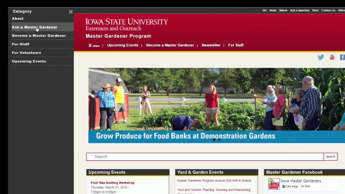
Task: Open Iowa Master Gardeners Facebook page
Action: [301, 181]
